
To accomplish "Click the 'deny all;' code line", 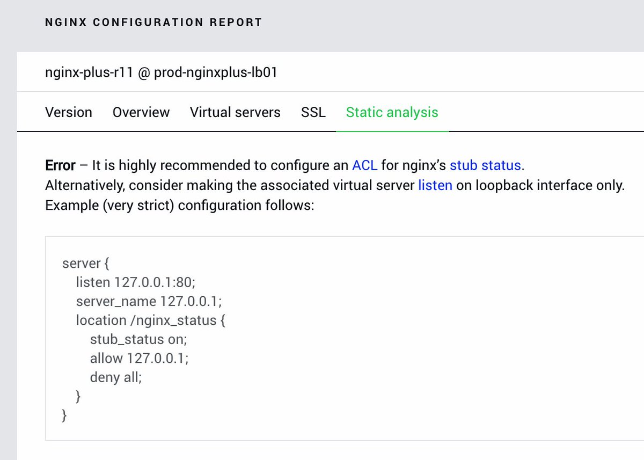I will pyautogui.click(x=116, y=377).
